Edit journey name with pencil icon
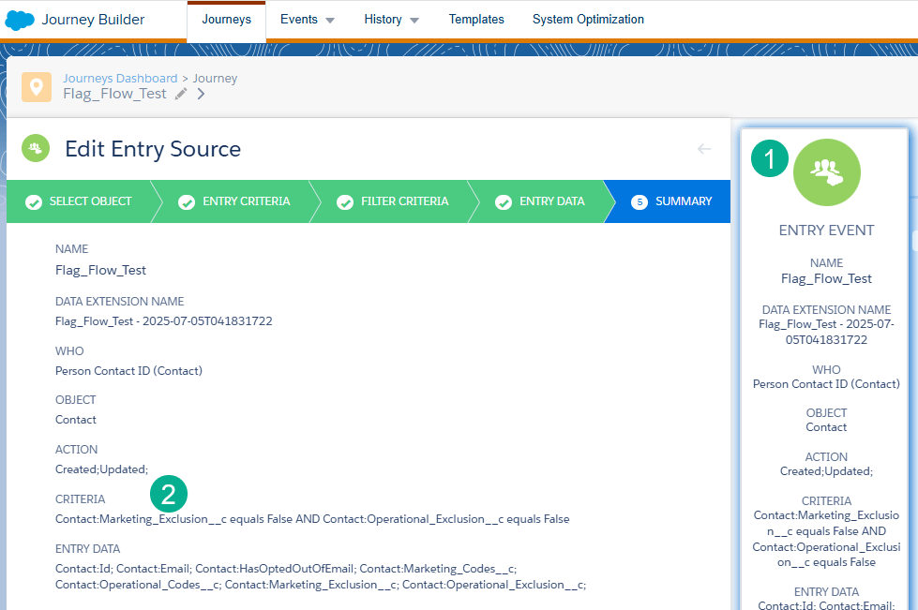Image resolution: width=918 pixels, height=610 pixels. tap(181, 94)
